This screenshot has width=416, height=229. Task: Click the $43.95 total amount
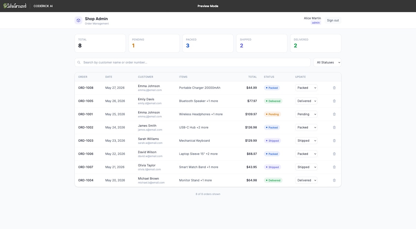[x=252, y=167]
